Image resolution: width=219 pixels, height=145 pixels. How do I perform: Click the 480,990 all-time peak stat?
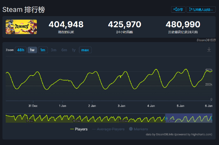click(x=183, y=25)
